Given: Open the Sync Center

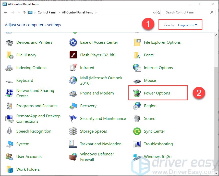Looking at the screenshot, I should tap(154, 131).
